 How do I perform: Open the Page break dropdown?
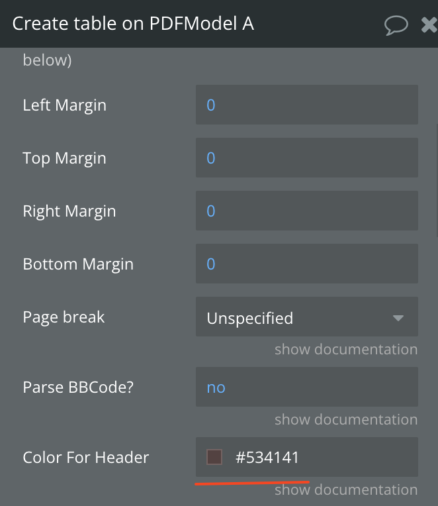(x=307, y=317)
